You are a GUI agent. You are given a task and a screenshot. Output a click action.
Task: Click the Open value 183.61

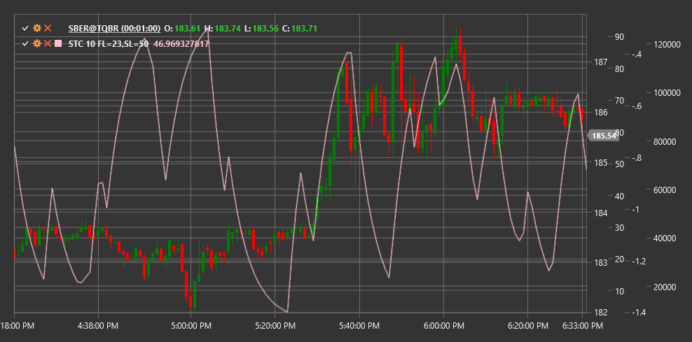[188, 29]
